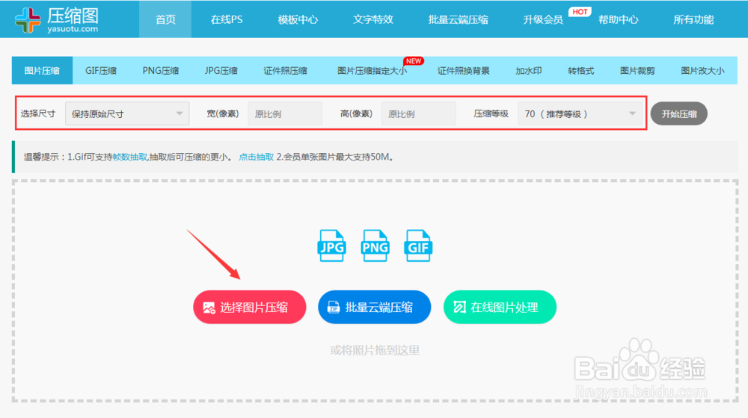Follow the 帧数抽取 link in the tip
The image size is (748, 418).
129,157
